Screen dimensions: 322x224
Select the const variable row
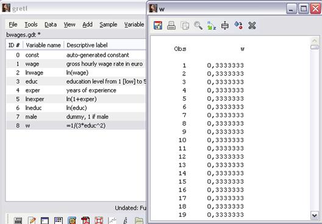[76, 55]
